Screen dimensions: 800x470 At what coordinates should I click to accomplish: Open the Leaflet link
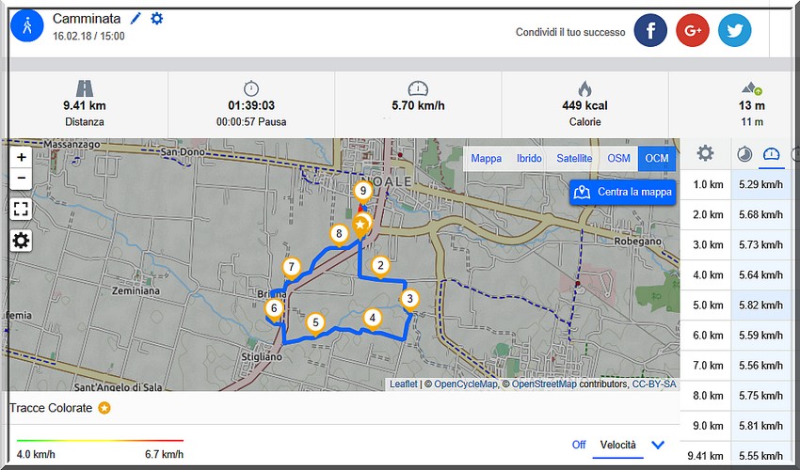click(x=403, y=384)
